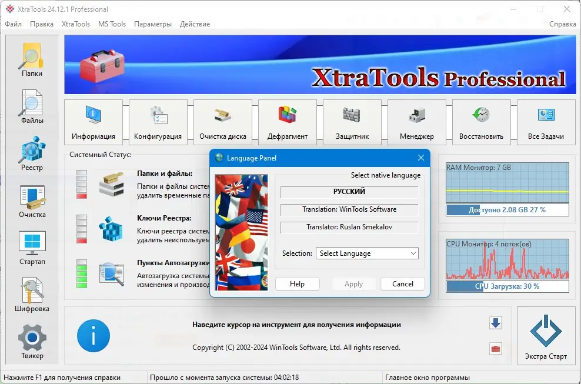Open the Файл menu

point(14,24)
